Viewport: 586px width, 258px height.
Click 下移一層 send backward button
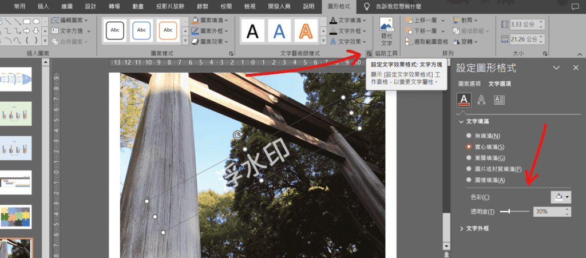coord(425,31)
